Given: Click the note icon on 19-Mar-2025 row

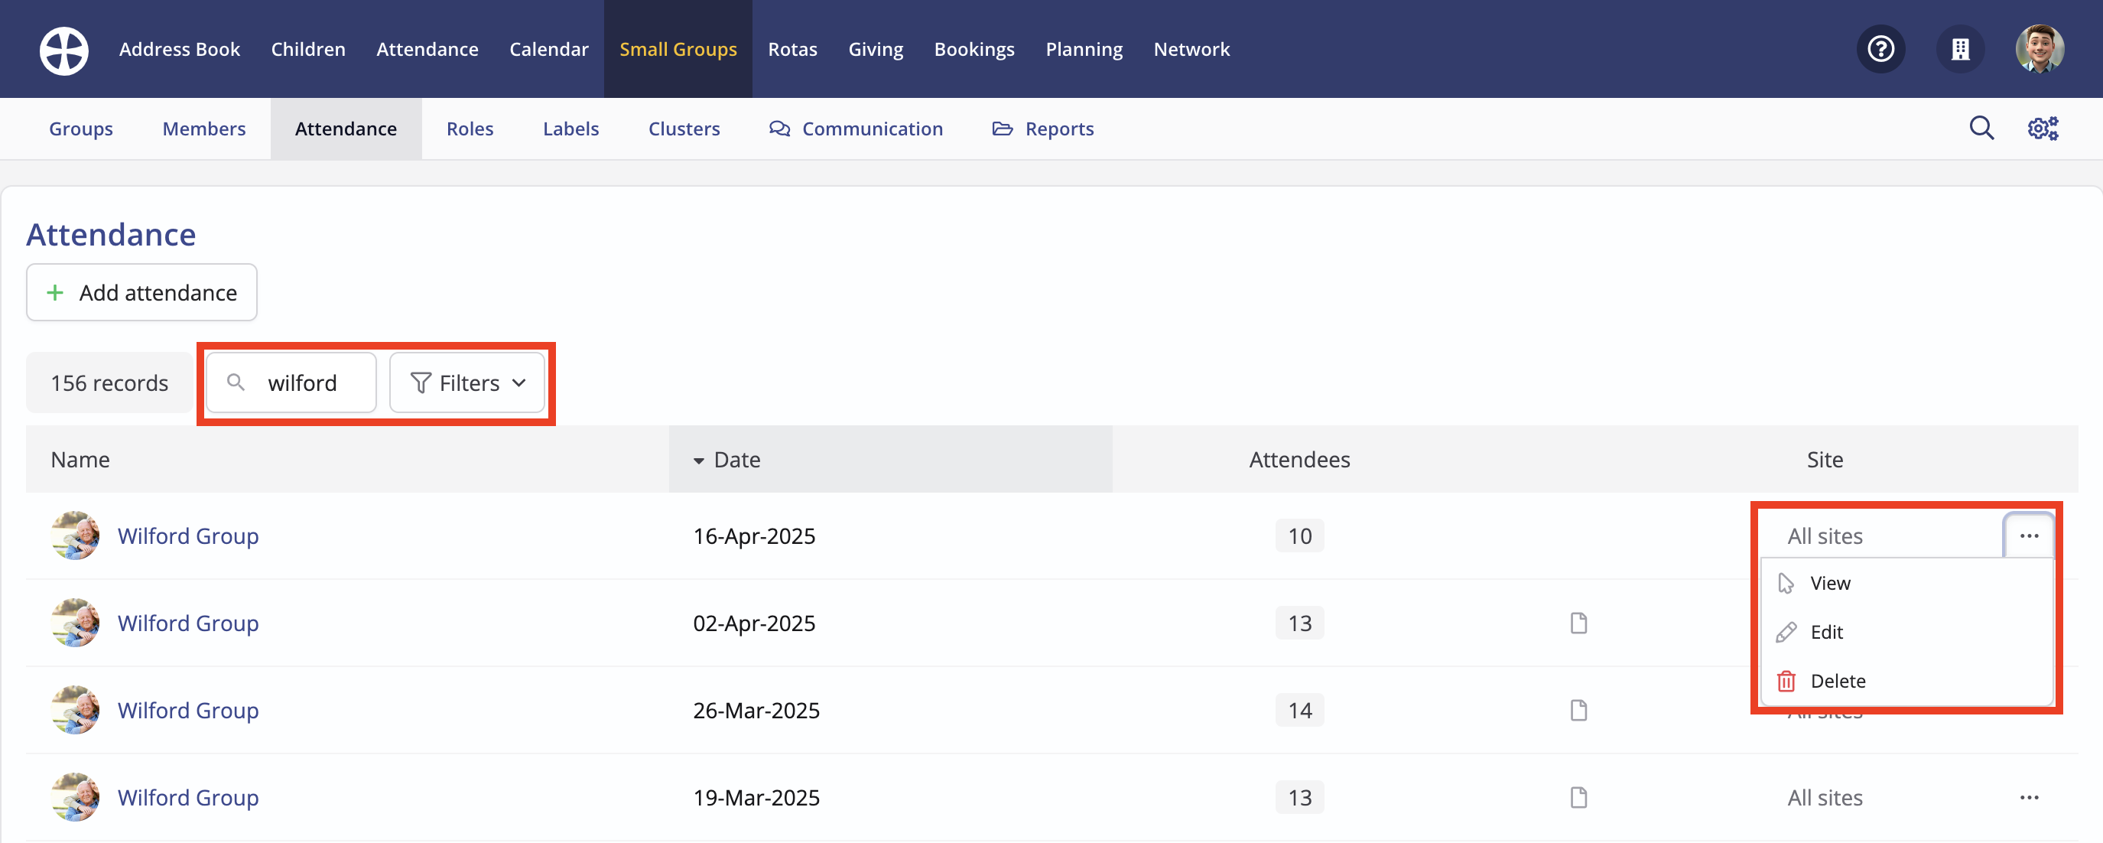Looking at the screenshot, I should coord(1578,797).
